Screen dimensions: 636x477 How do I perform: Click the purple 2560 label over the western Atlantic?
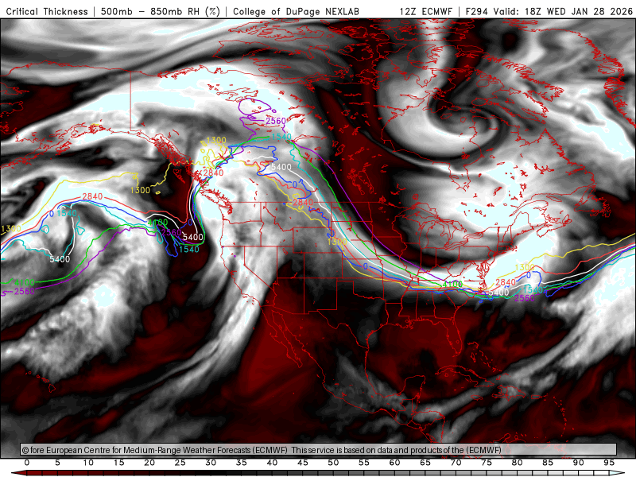click(525, 298)
